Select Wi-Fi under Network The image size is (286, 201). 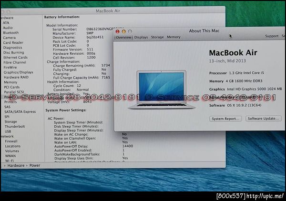10,161
